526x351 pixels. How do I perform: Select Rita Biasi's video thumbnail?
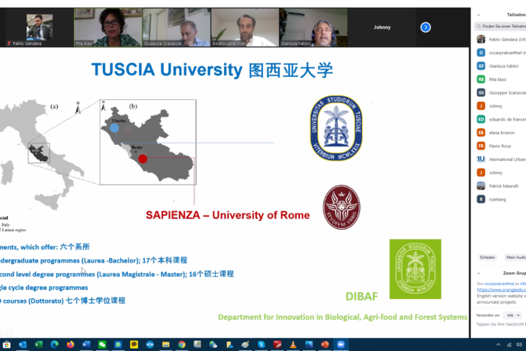point(107,27)
